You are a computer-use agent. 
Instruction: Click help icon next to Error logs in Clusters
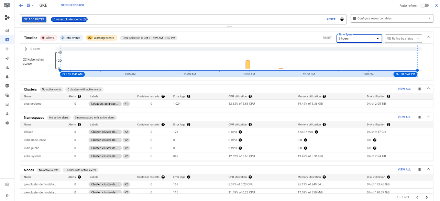point(189,96)
